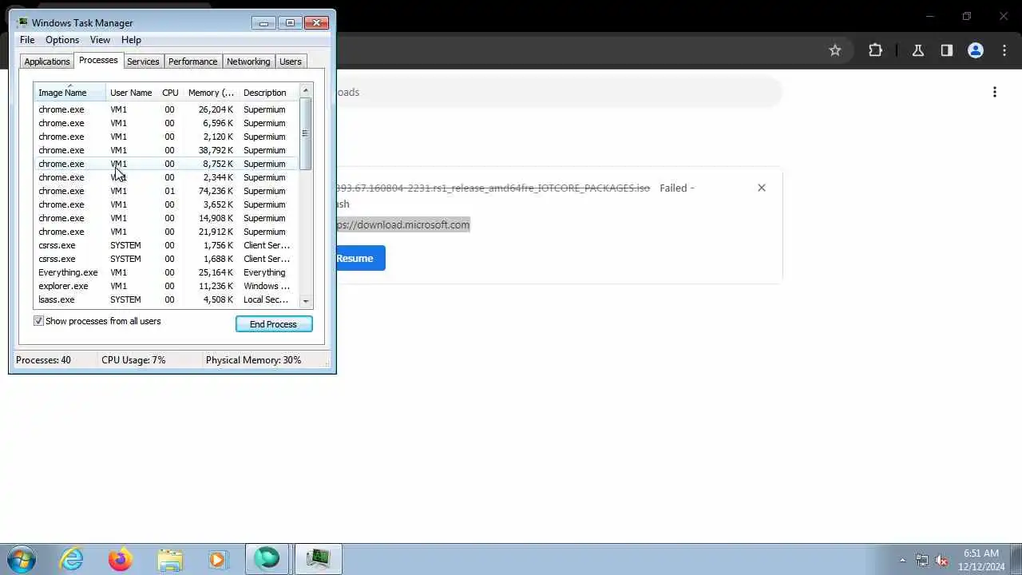Open the downloads page three-dot menu

[995, 92]
